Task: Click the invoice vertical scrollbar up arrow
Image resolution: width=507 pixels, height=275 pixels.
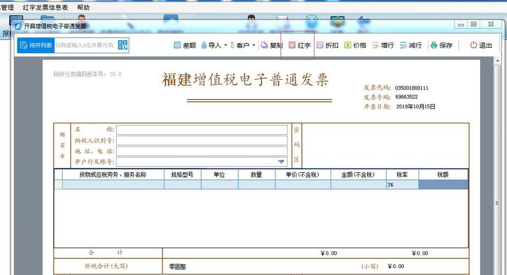Action: (x=497, y=61)
